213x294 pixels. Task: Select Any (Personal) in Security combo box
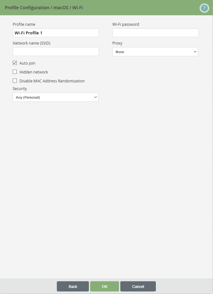click(x=55, y=97)
